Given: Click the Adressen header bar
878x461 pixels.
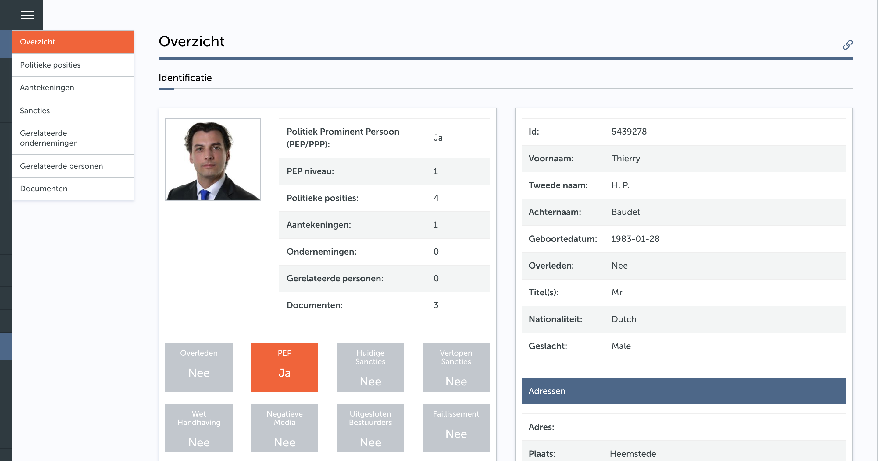Looking at the screenshot, I should [684, 391].
